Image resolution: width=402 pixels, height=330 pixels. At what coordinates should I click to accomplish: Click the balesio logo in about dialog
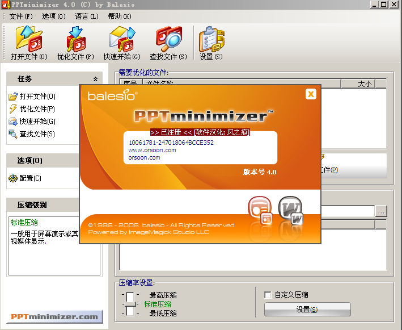pyautogui.click(x=112, y=95)
